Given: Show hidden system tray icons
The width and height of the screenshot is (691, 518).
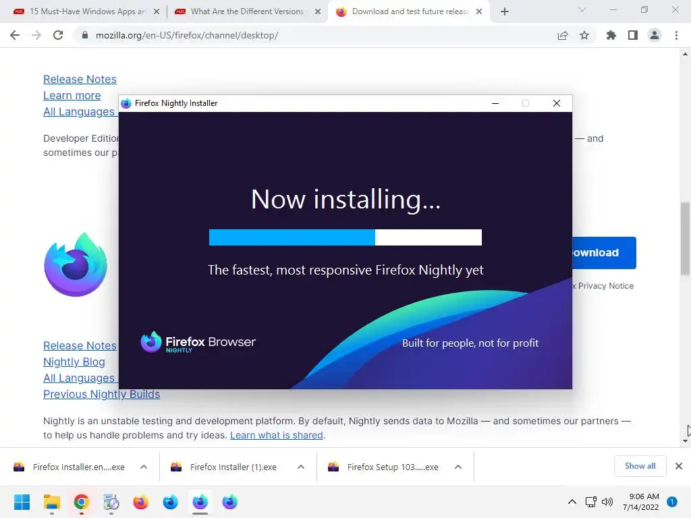Looking at the screenshot, I should coord(572,502).
